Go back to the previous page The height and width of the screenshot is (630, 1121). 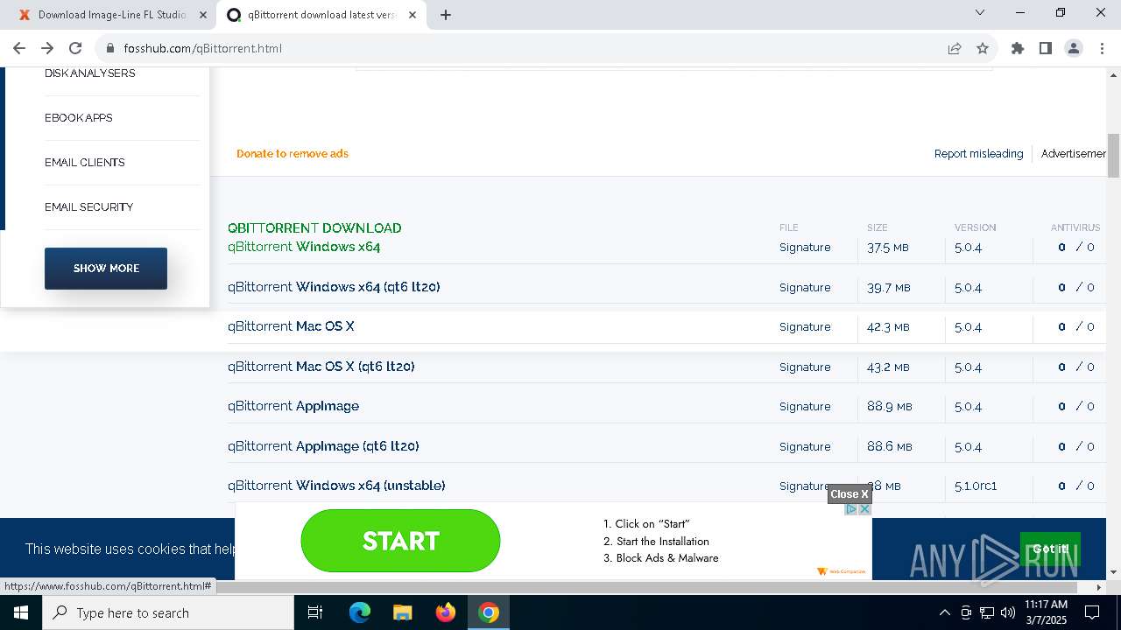pyautogui.click(x=19, y=48)
